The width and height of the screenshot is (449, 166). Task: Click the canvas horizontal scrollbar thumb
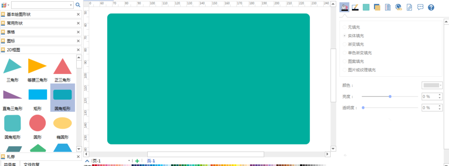(x=206, y=154)
